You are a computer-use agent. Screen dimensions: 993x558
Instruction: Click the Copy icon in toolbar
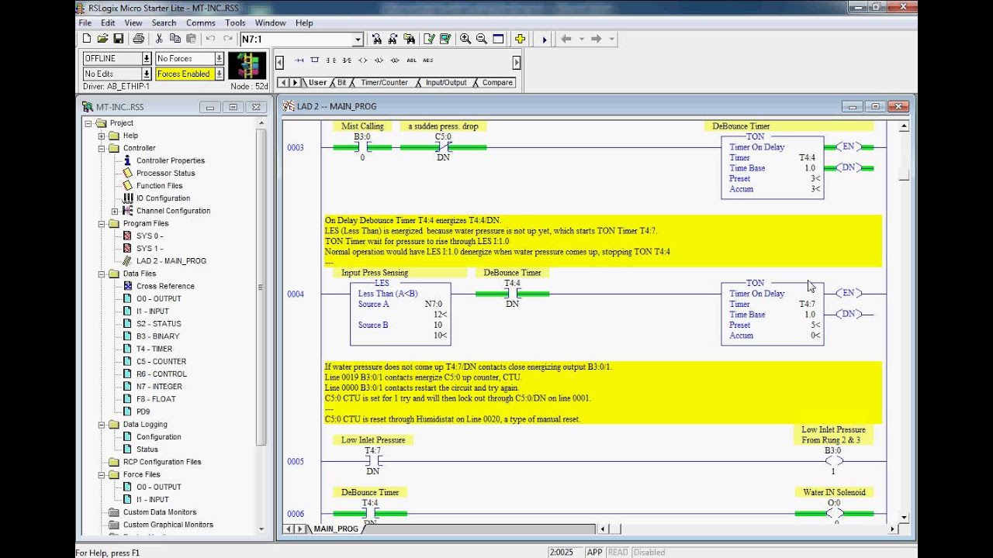pos(175,39)
